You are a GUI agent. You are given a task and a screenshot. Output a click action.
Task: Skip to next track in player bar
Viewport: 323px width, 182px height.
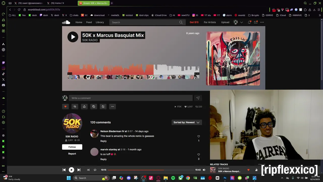tap(79, 170)
